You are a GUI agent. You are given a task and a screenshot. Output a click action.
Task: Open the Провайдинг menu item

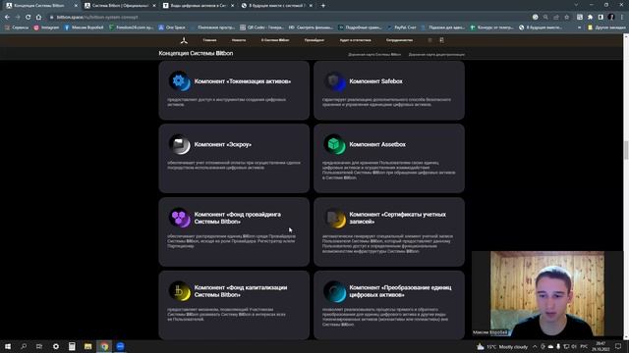tap(314, 40)
